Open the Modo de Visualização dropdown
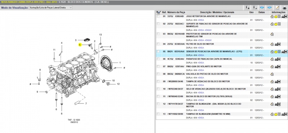Screen dimensions: 288x133 pyautogui.click(x=51, y=8)
